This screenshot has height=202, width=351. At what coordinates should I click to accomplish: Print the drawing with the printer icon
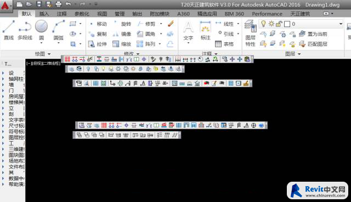(x=59, y=4)
